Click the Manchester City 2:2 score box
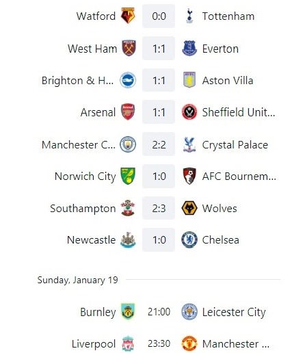Viewport: 305px width, 353px height. pyautogui.click(x=159, y=144)
